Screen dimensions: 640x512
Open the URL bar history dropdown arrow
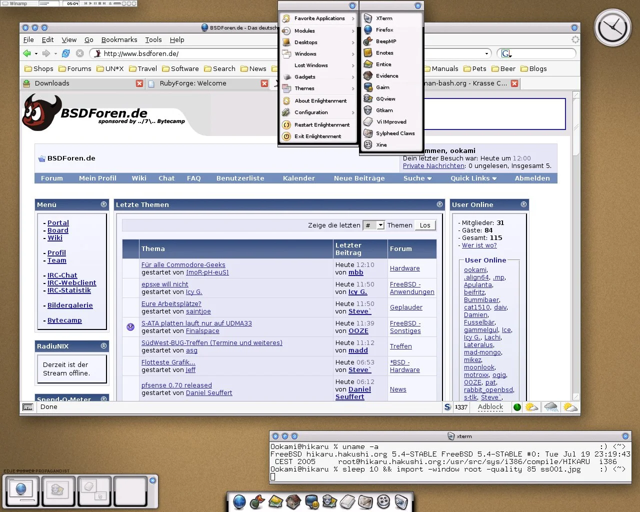[486, 53]
